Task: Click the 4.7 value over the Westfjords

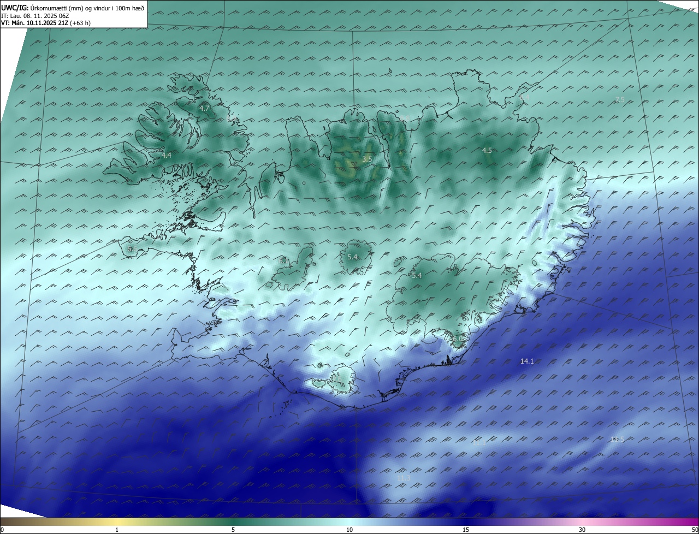Action: coord(204,109)
